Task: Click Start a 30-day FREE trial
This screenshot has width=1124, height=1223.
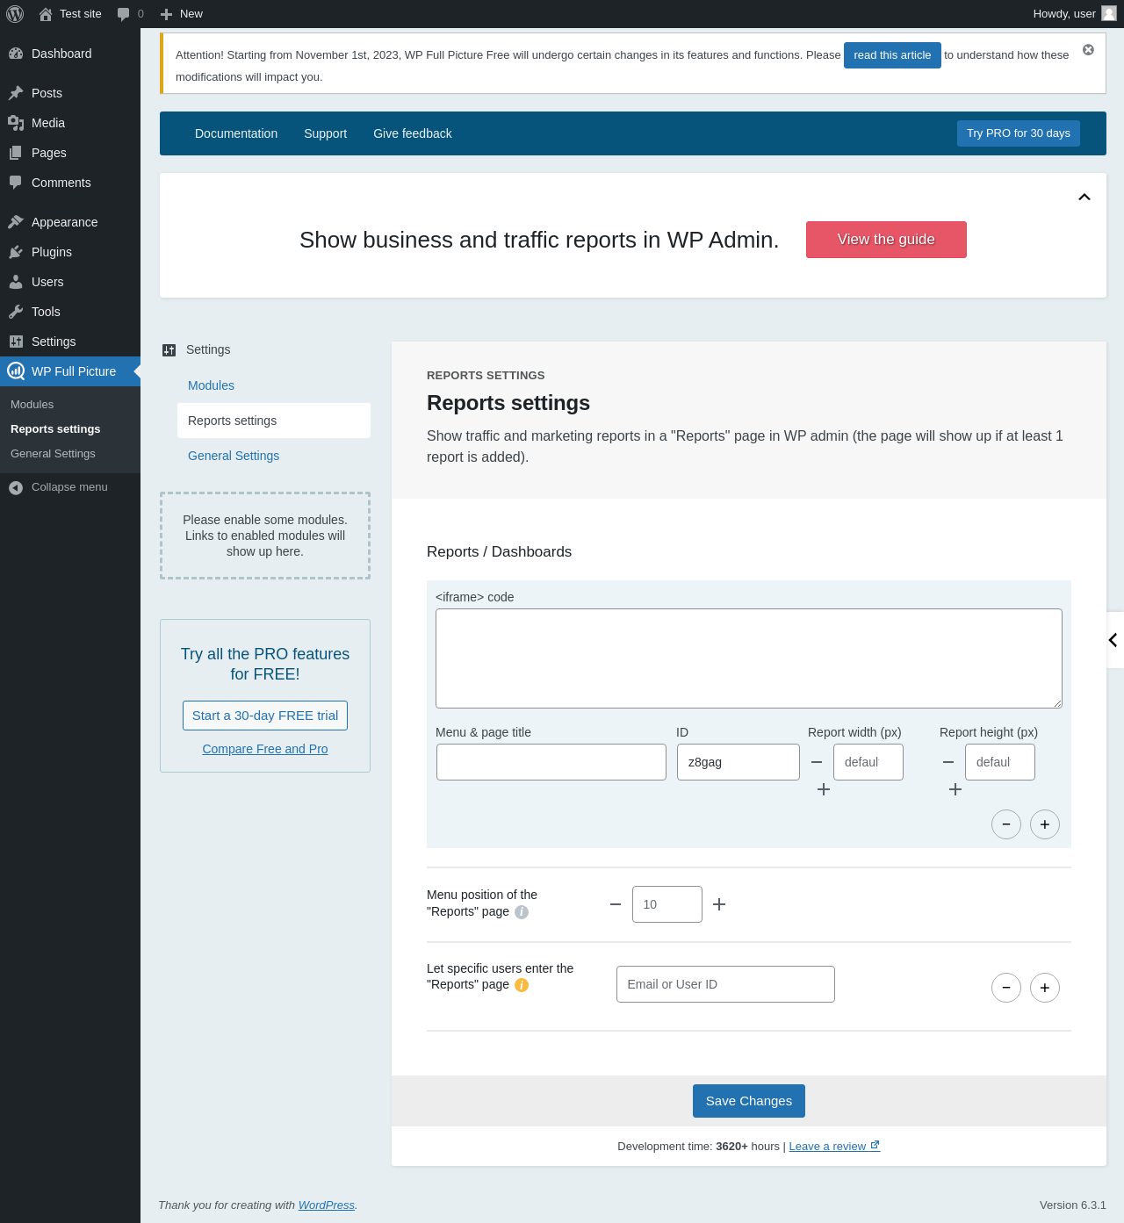Action: [265, 716]
